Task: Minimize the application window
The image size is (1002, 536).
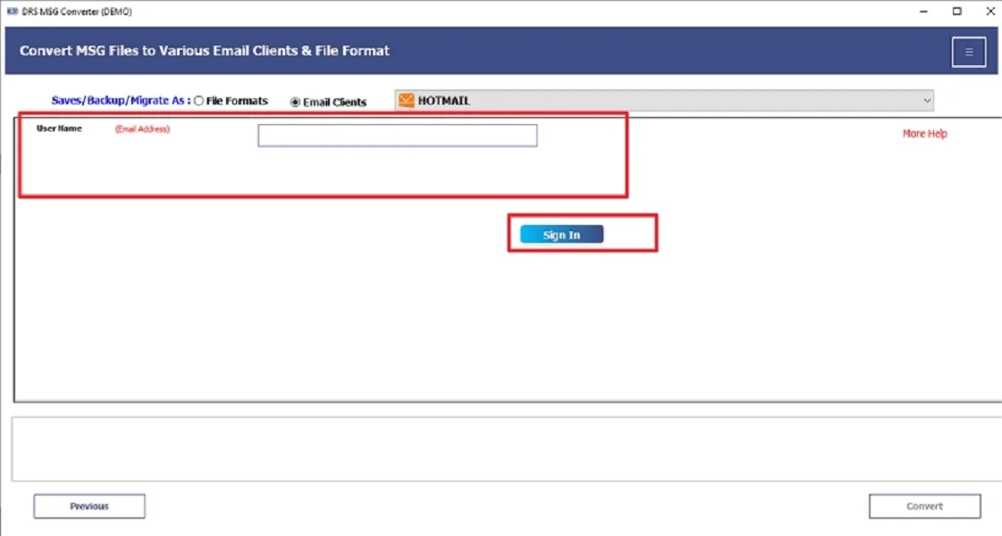Action: click(x=923, y=11)
